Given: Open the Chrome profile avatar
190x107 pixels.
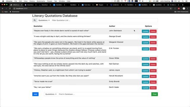Looking at the screenshot, I should coord(184,9).
